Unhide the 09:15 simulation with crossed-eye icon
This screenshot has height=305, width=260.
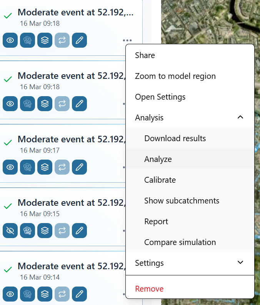(x=10, y=231)
